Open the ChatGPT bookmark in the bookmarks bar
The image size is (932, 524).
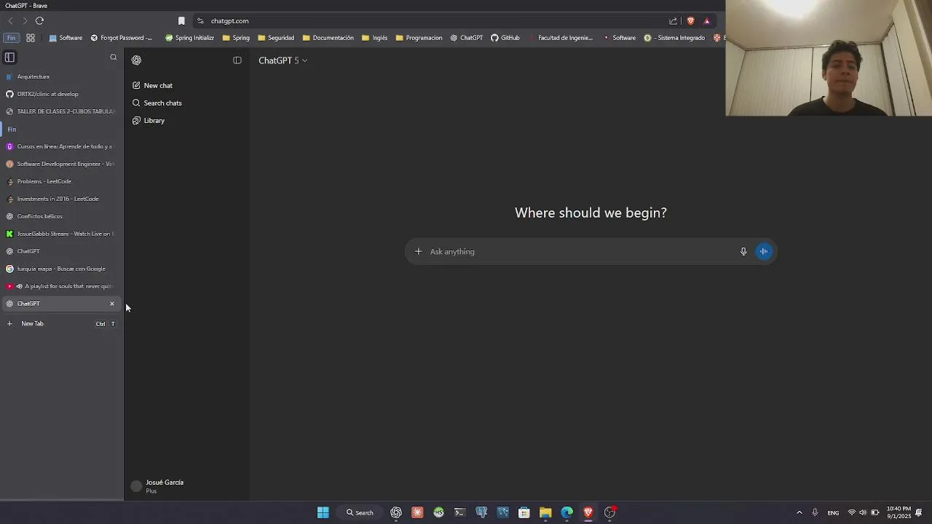[466, 38]
